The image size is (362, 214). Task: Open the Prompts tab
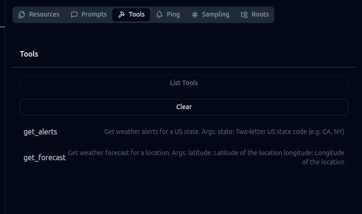point(94,14)
